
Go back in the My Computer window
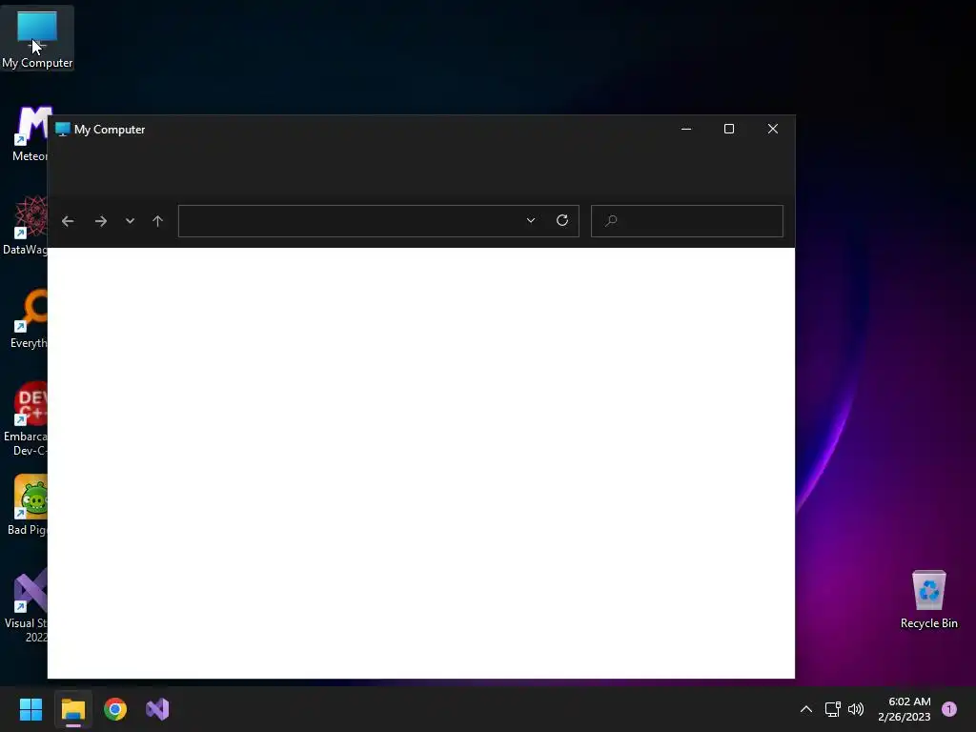click(68, 221)
